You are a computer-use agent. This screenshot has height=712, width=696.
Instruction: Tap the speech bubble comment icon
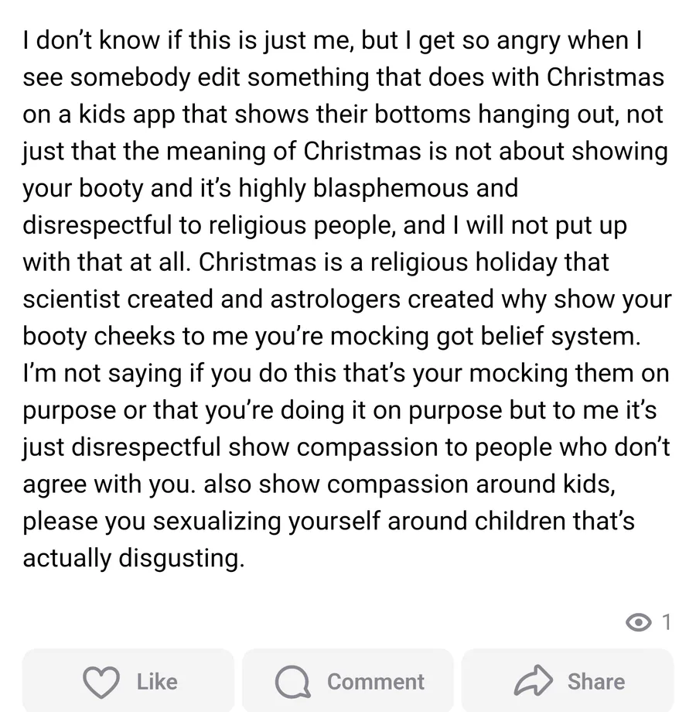tap(293, 681)
